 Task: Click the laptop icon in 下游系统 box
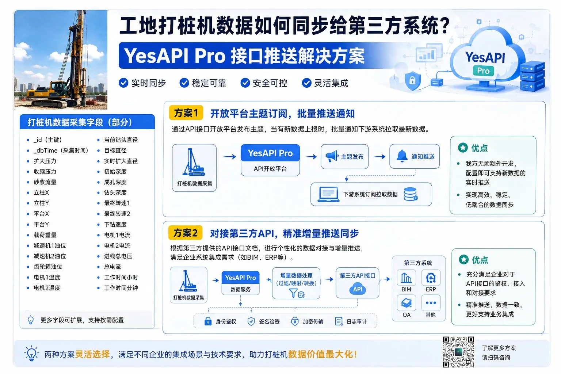(x=328, y=194)
